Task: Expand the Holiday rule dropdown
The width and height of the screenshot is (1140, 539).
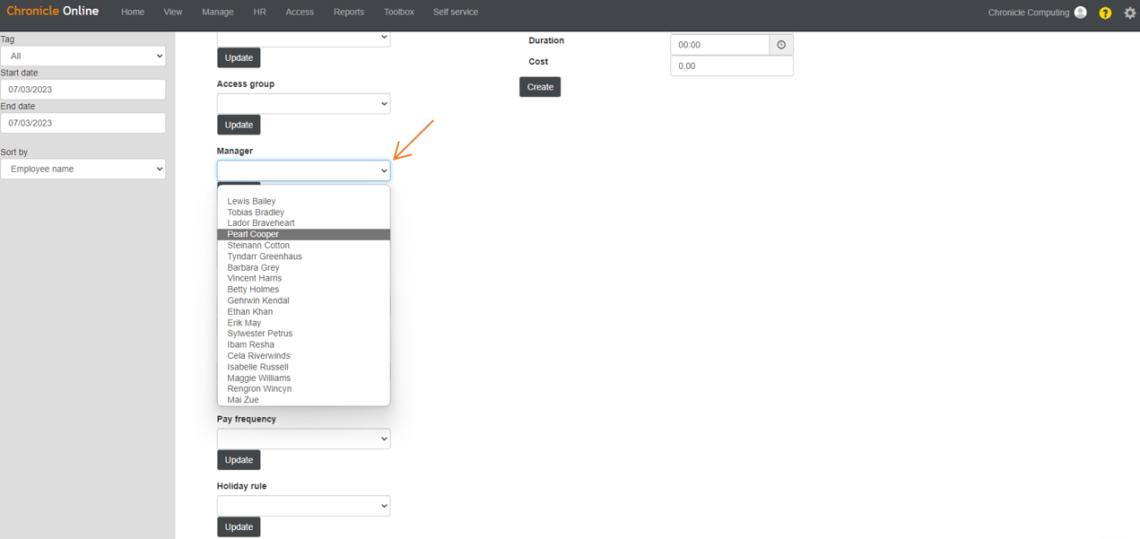Action: (303, 505)
